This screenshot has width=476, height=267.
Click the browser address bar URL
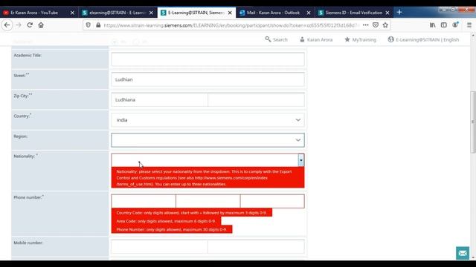[x=231, y=25]
